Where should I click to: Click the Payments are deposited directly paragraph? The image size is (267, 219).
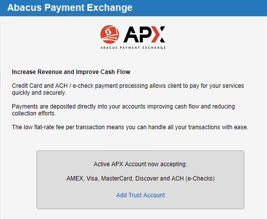pos(123,110)
